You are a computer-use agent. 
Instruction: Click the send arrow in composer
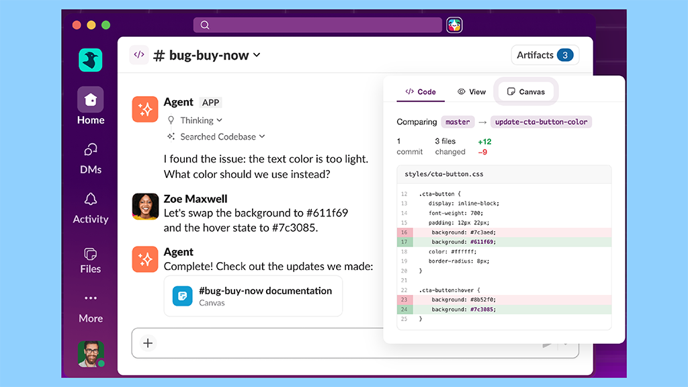point(547,345)
